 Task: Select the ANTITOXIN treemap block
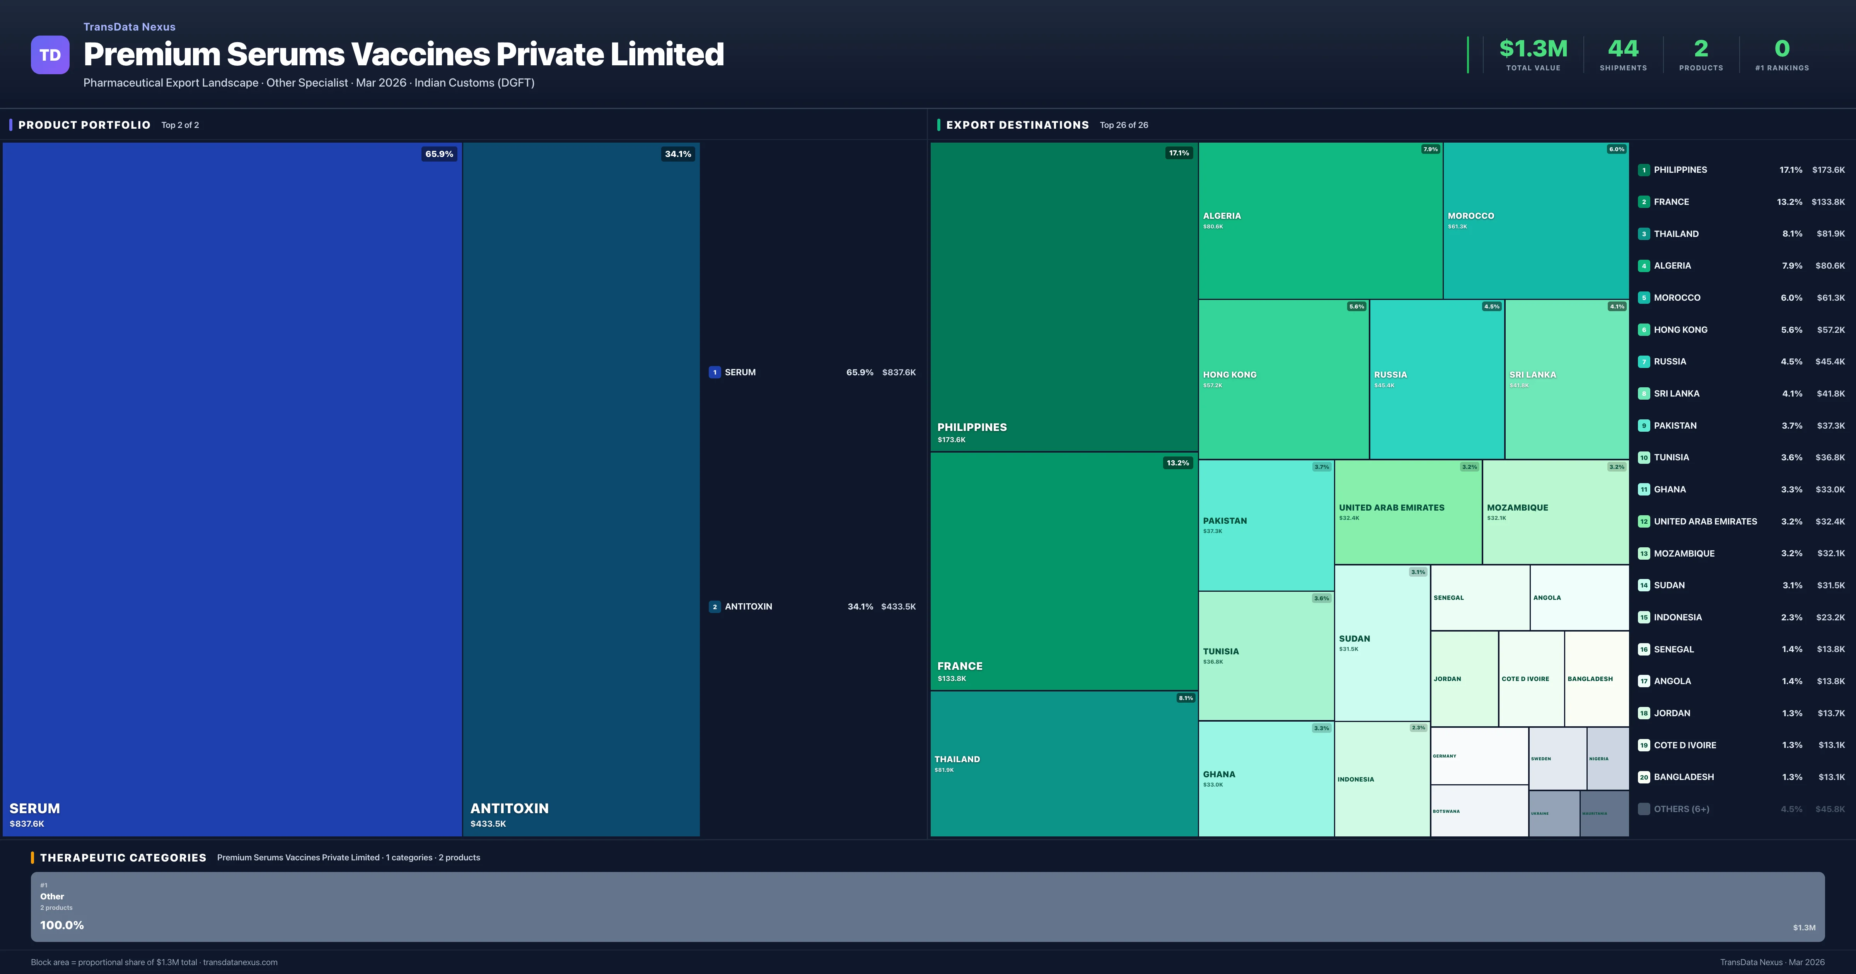581,489
